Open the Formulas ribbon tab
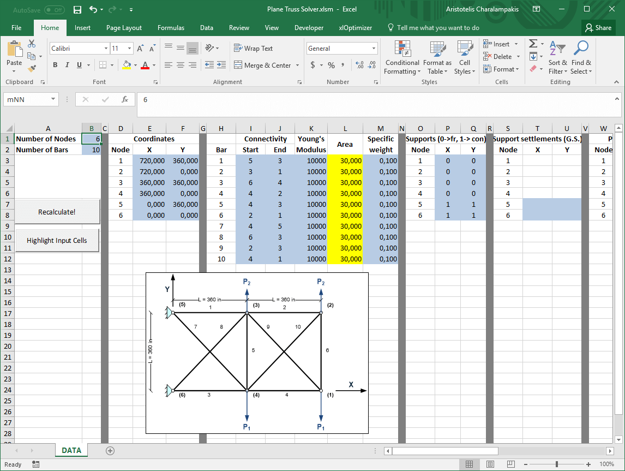Image resolution: width=625 pixels, height=471 pixels. tap(171, 28)
